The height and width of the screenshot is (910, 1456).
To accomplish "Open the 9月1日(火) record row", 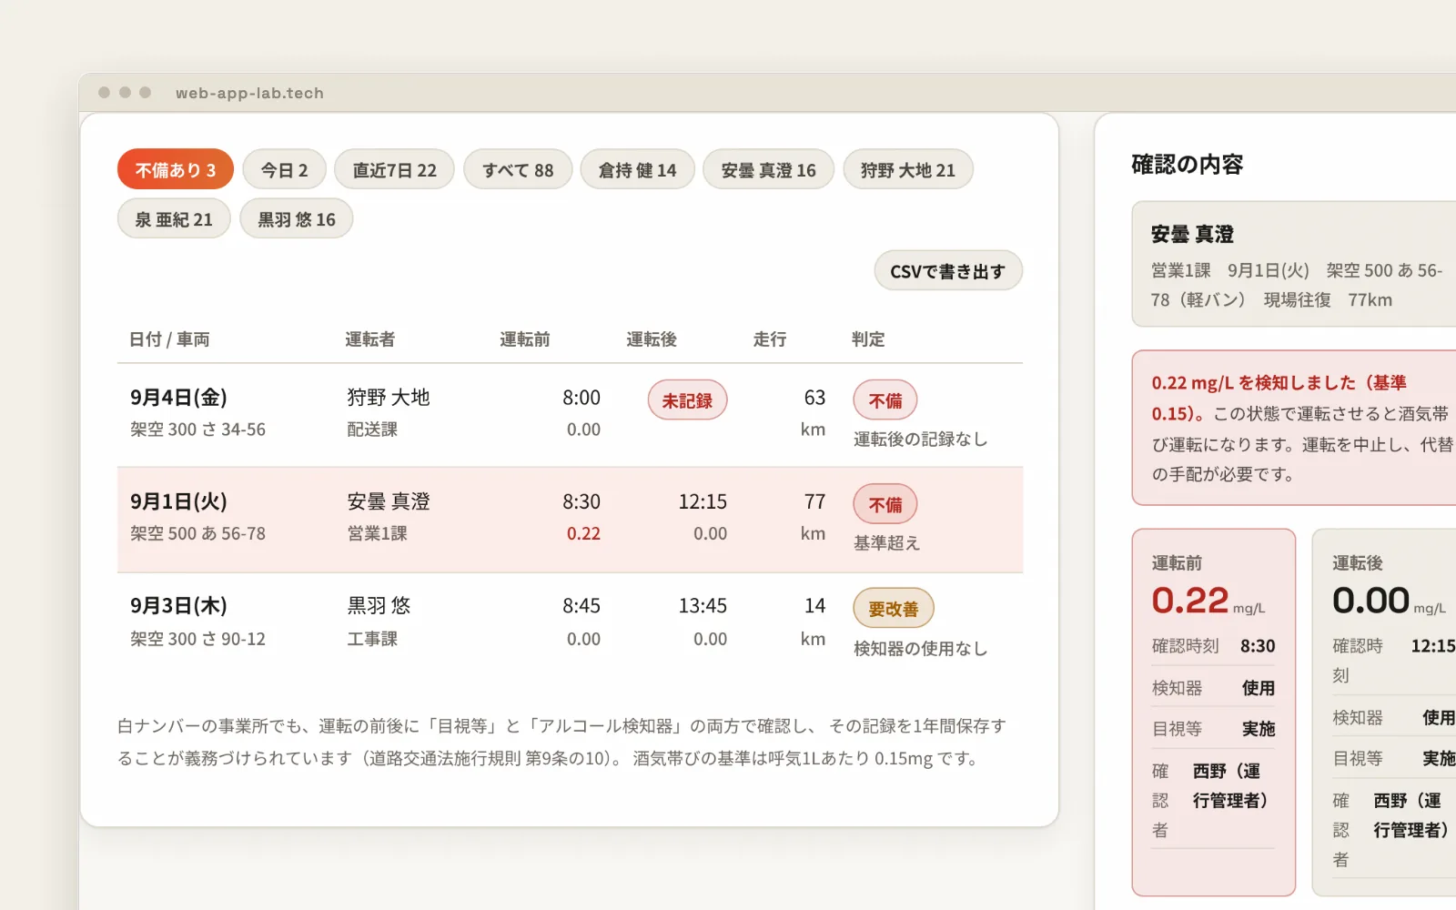I will pos(570,520).
